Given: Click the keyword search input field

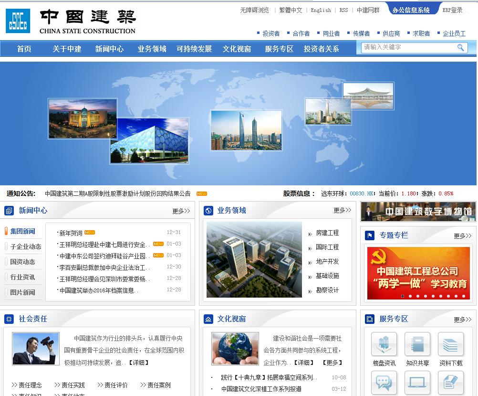Looking at the screenshot, I should click(x=408, y=47).
